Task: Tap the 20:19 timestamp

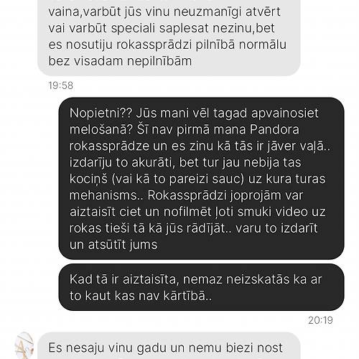Action: tap(320, 320)
